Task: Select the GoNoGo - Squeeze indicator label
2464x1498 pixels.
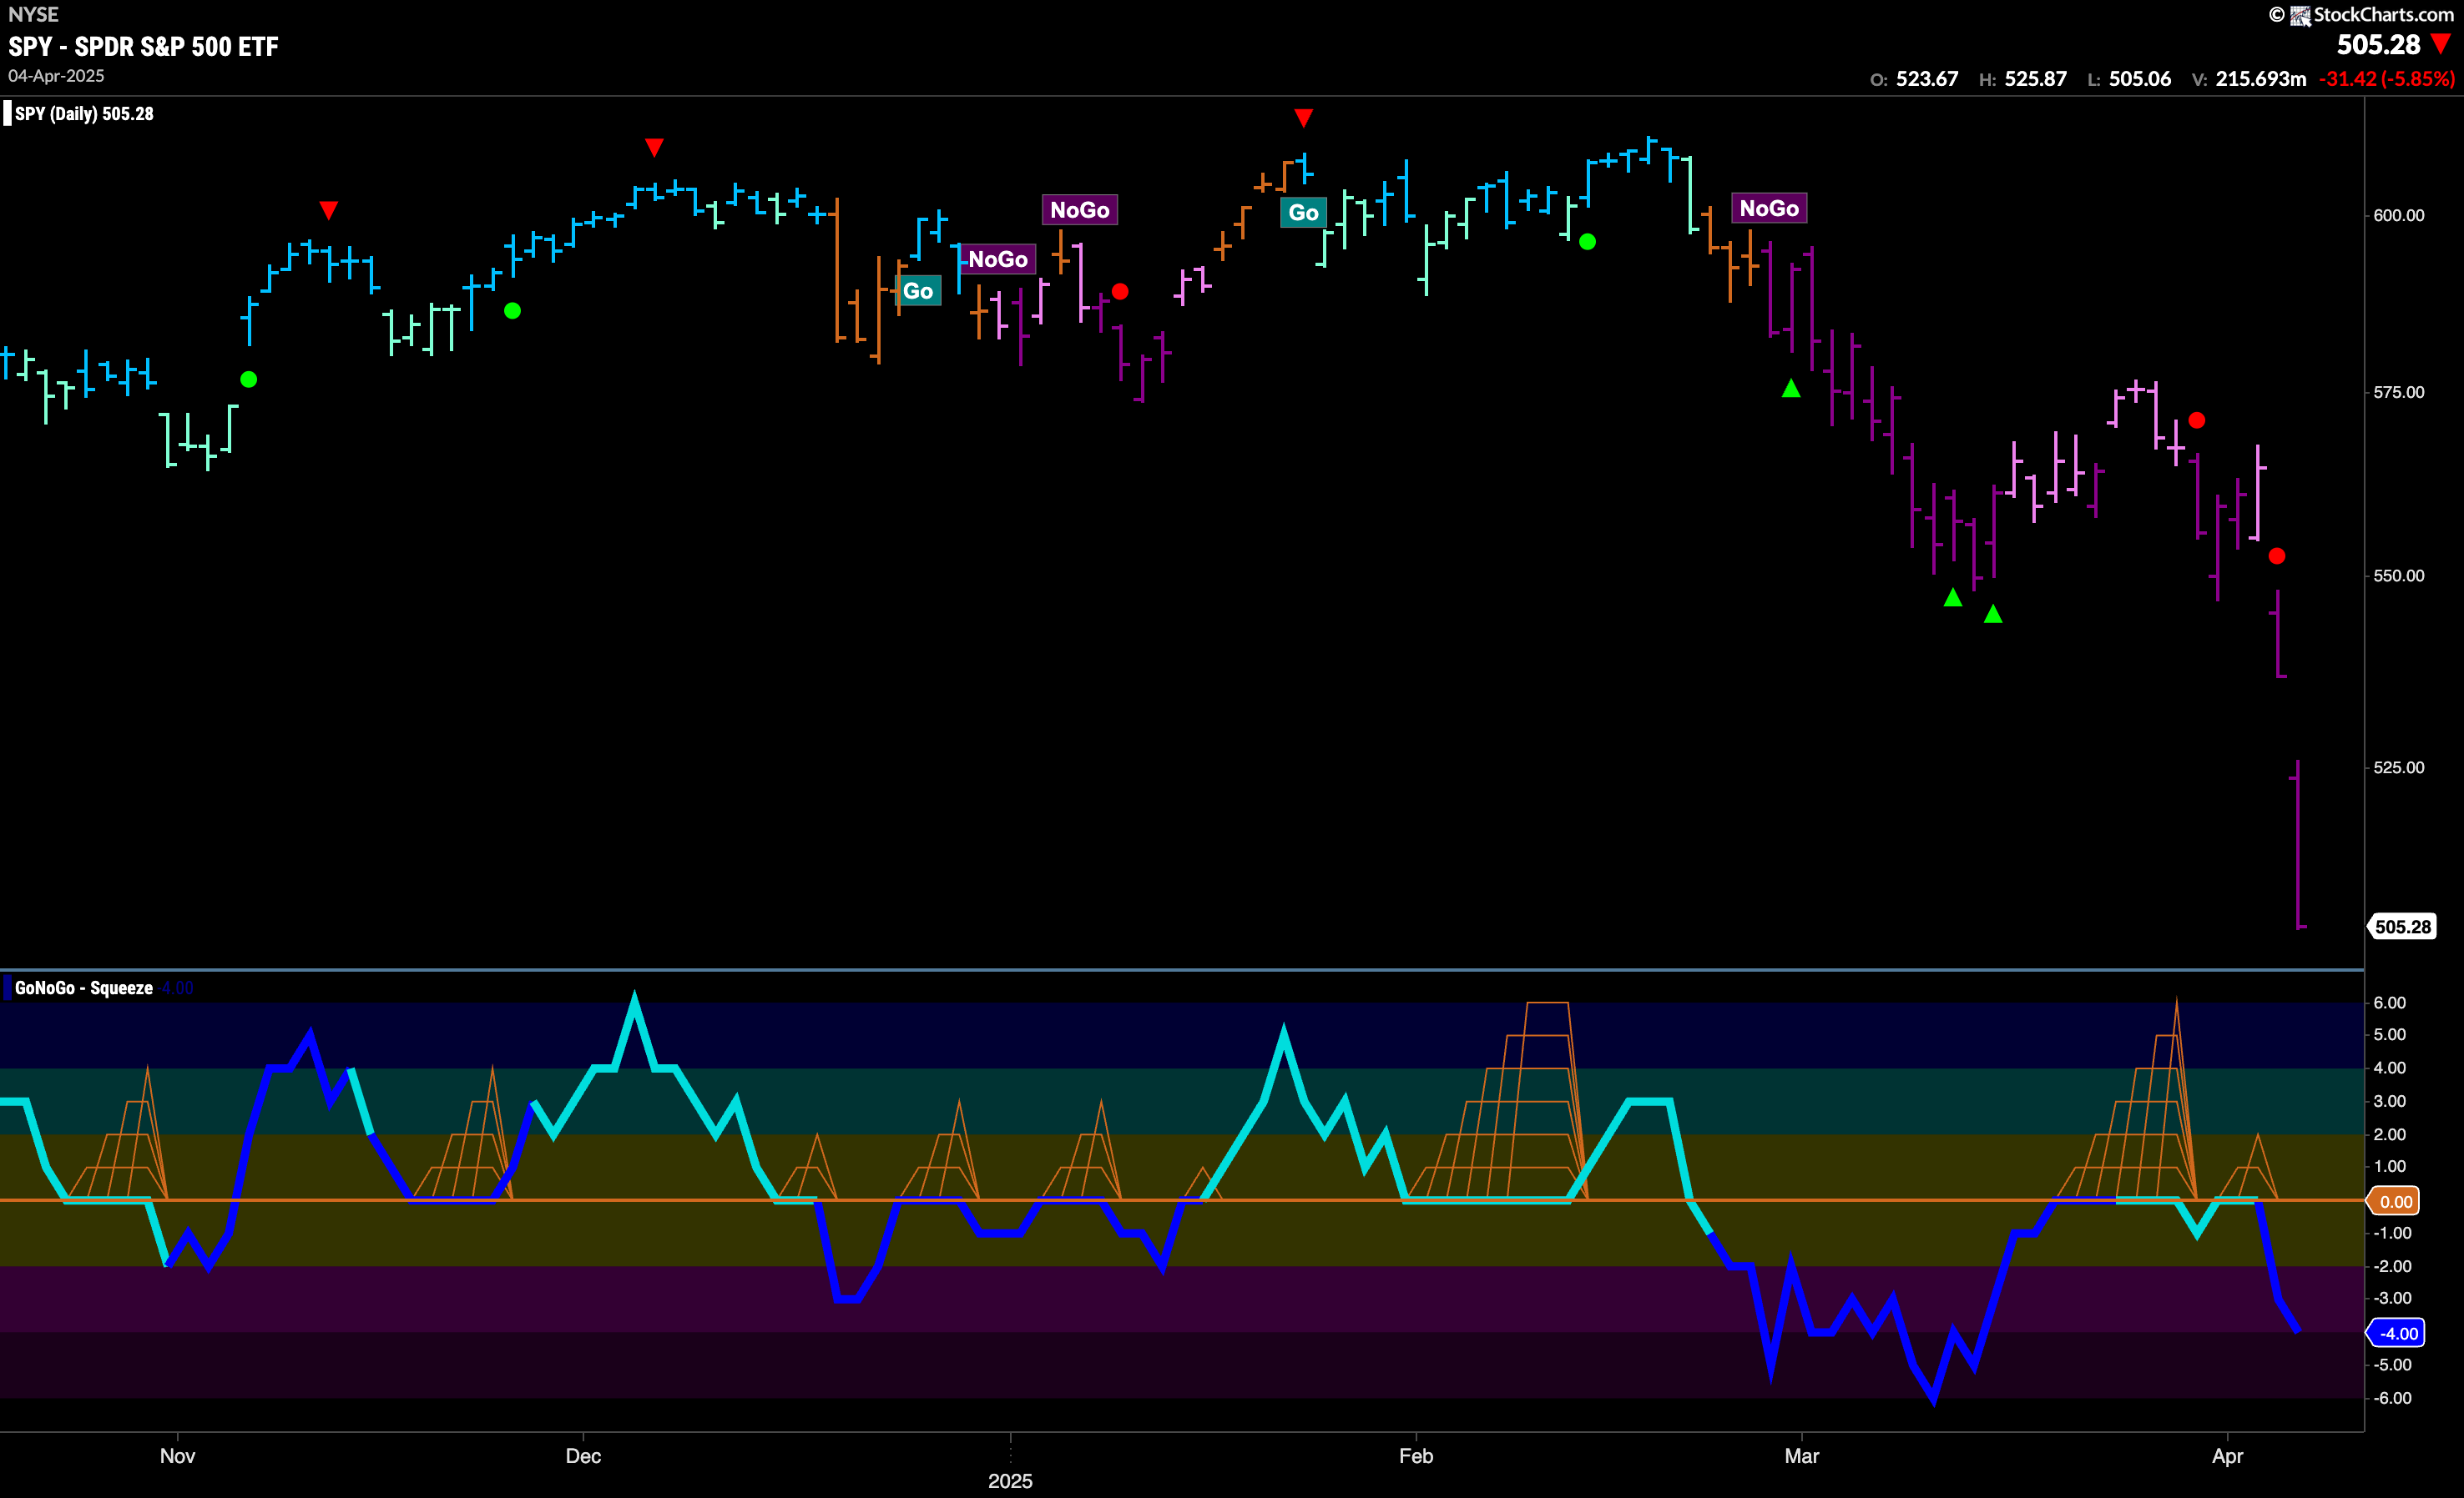Action: coord(84,988)
